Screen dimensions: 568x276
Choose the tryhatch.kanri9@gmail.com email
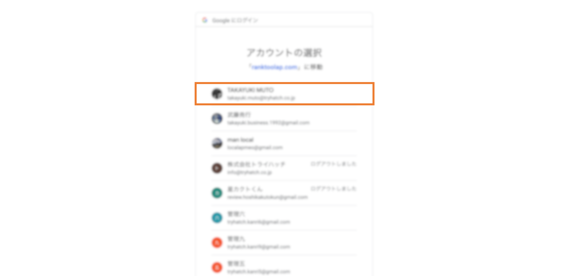[259, 247]
